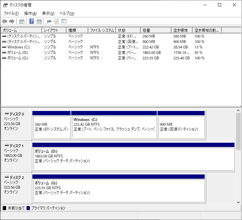Image resolution: width=242 pixels, height=220 pixels.
Task: Open the 操作(A) menu
Action: click(30, 13)
